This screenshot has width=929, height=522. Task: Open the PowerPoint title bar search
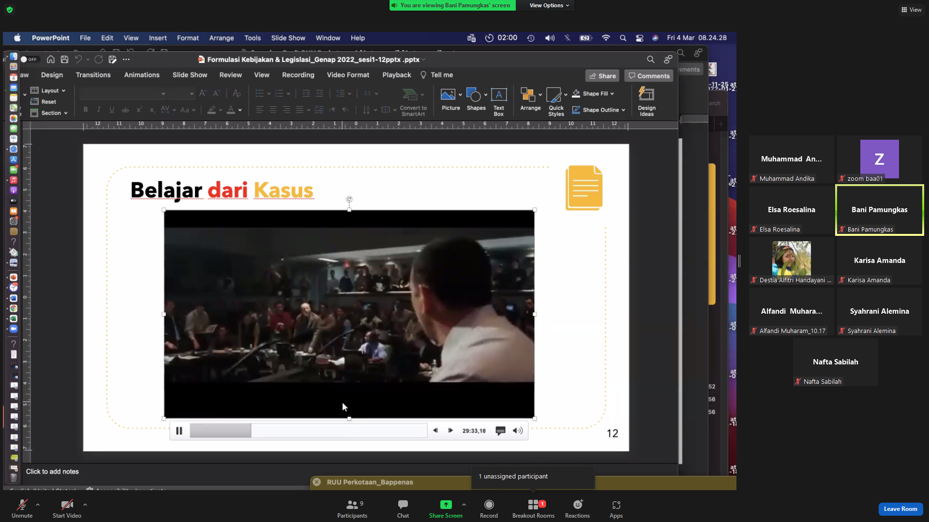(651, 59)
